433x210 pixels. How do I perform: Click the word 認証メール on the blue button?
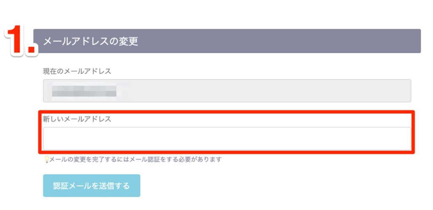pos(72,186)
